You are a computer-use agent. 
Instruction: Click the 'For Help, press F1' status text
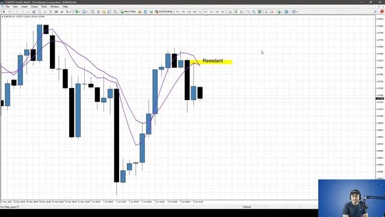pyautogui.click(x=10, y=207)
